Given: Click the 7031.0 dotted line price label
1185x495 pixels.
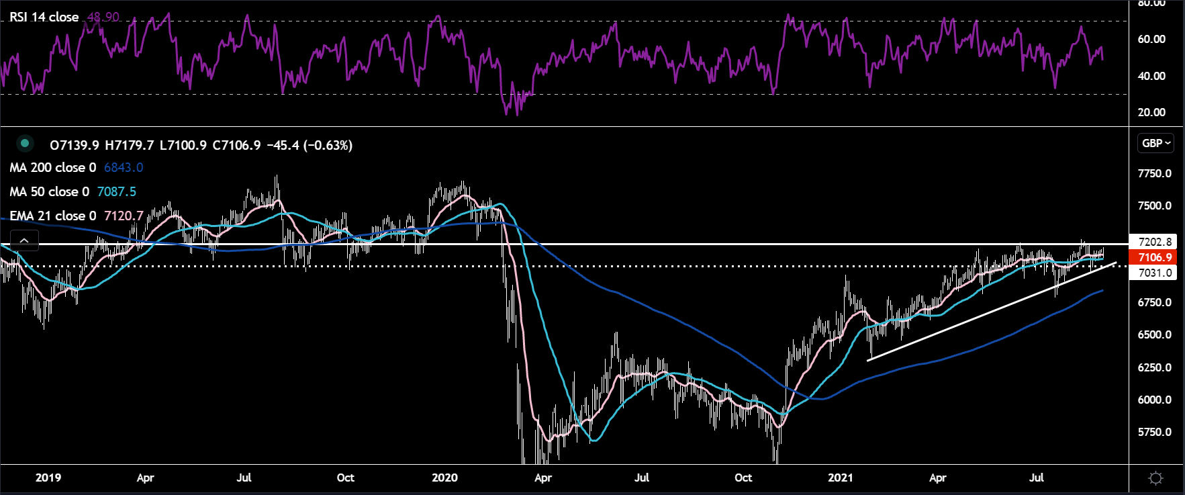Looking at the screenshot, I should tap(1154, 273).
